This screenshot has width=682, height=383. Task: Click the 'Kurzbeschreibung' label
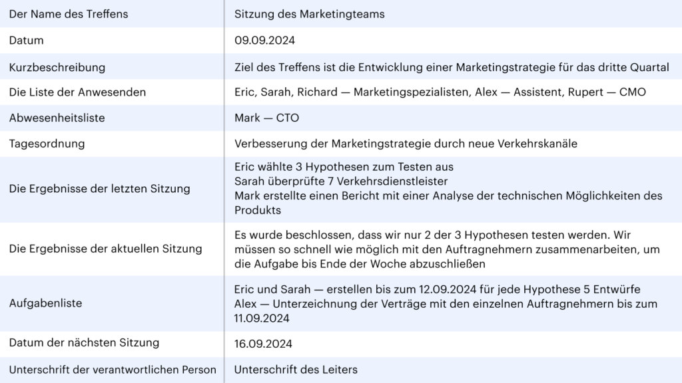(x=57, y=67)
